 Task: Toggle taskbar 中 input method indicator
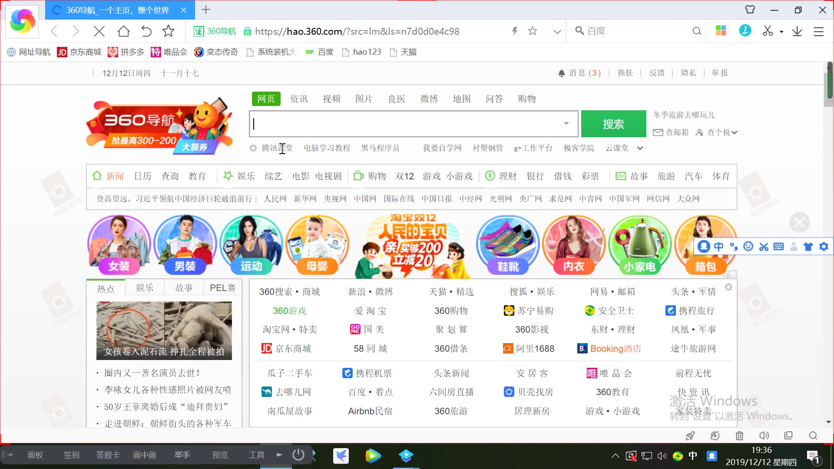coord(693,456)
